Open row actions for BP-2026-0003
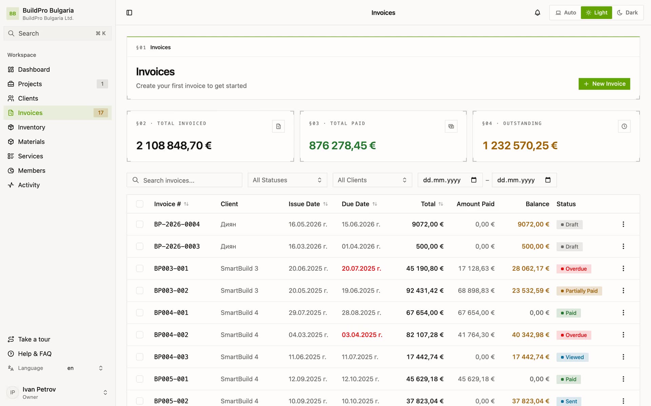Screen dimensions: 651x406 623,246
